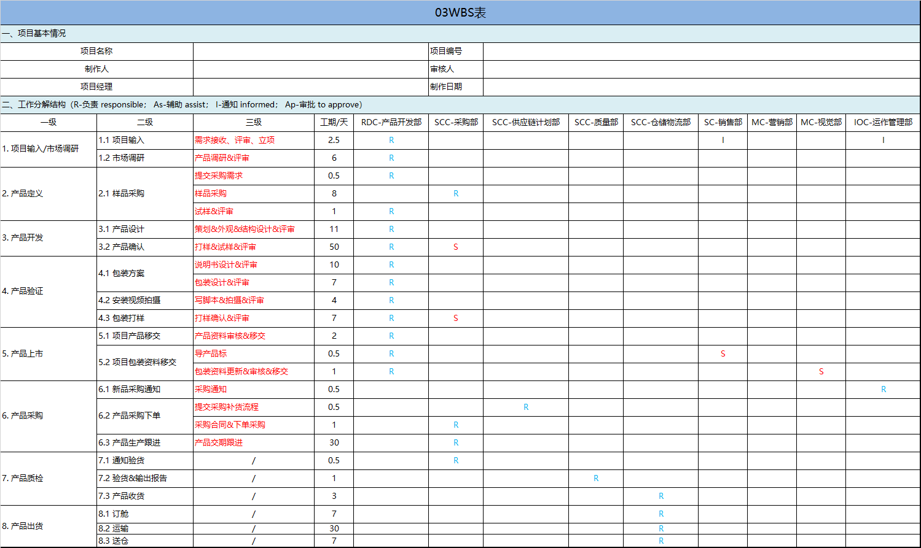Select the empty field beside 制作日期

[701, 87]
